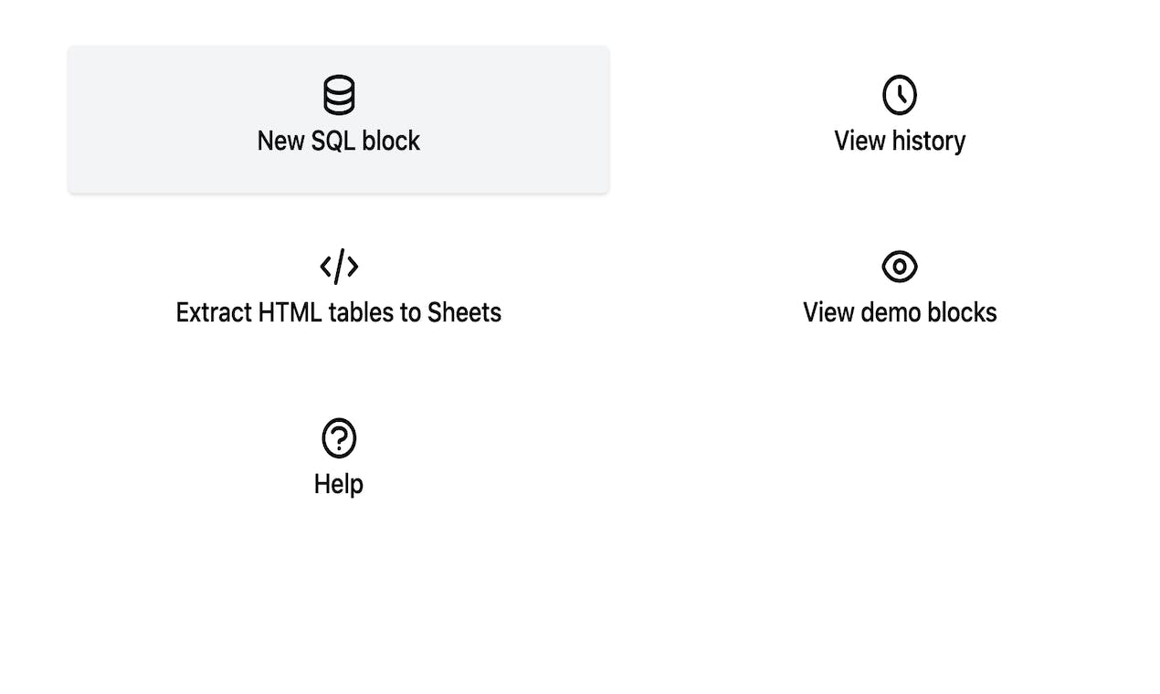Browse demo blocks using the eye icon
Screen dimensions: 1160x694
(900, 267)
